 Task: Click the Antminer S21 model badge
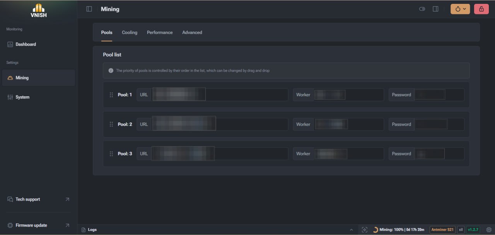pyautogui.click(x=442, y=230)
